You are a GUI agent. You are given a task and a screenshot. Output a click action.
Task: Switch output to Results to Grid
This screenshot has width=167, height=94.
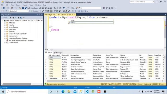tap(66, 11)
